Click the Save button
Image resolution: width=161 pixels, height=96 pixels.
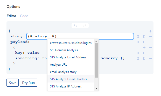pyautogui.click(x=12, y=83)
